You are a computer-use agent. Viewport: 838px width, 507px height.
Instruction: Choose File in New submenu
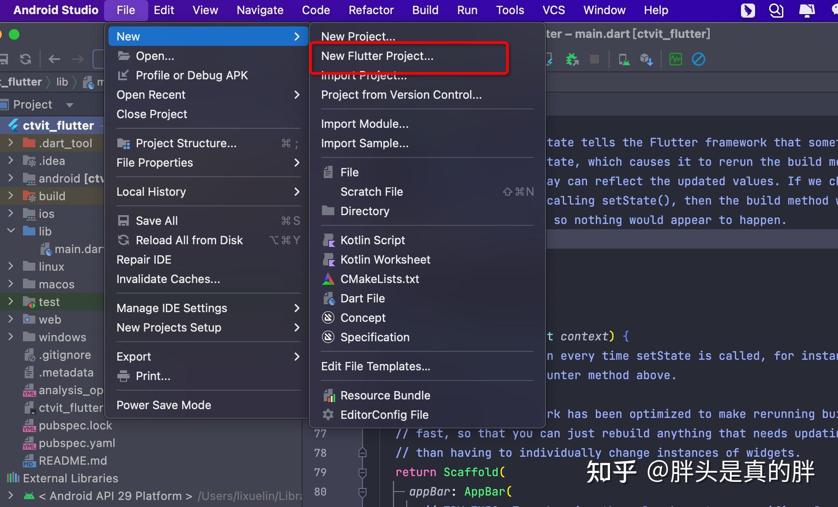427,172
